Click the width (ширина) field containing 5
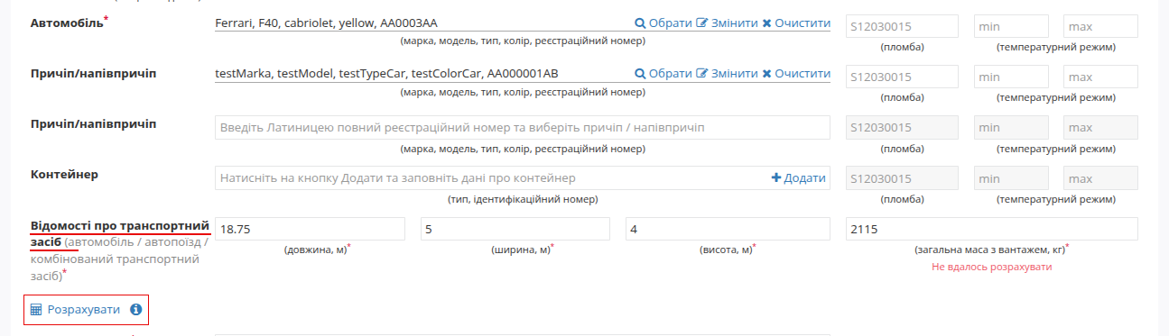This screenshot has height=336, width=1169. coord(515,229)
